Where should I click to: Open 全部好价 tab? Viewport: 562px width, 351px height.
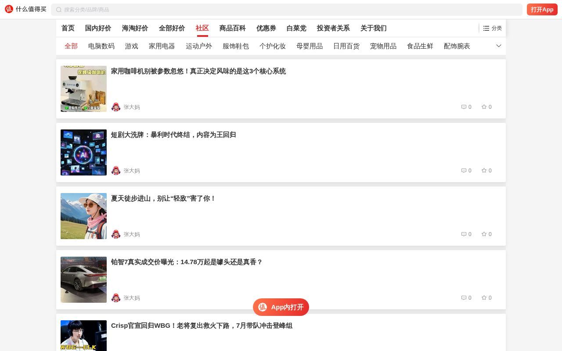pos(172,28)
